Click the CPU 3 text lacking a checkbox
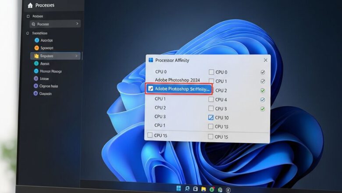Image resolution: width=342 pixels, height=193 pixels. 160,116
